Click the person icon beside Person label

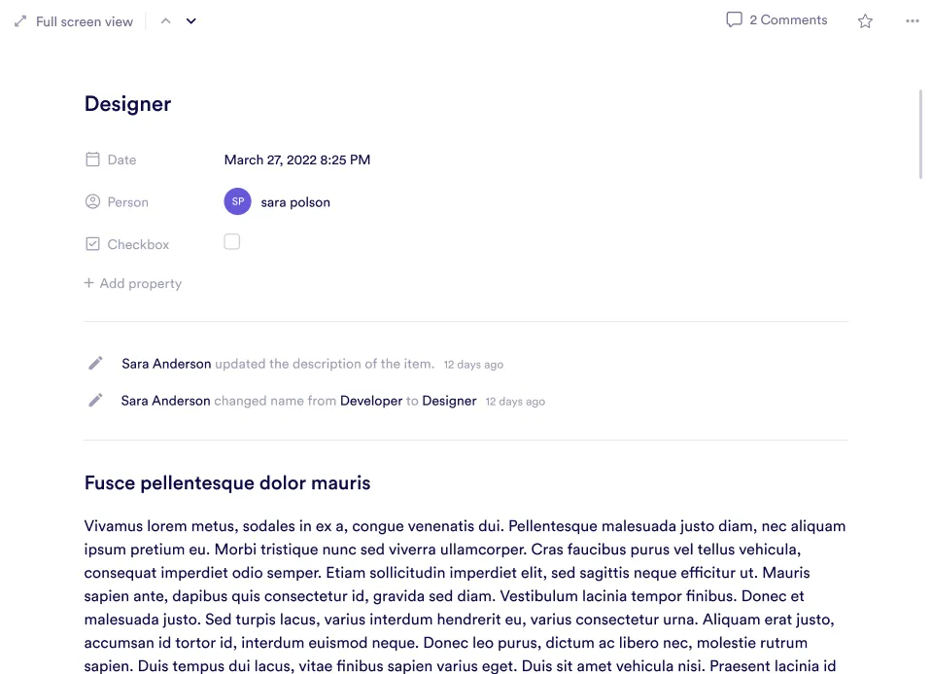click(92, 202)
